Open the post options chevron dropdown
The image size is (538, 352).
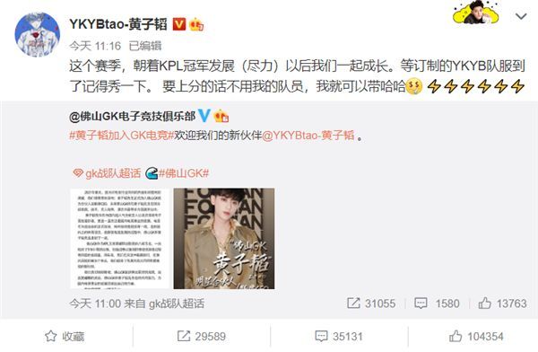tap(521, 16)
